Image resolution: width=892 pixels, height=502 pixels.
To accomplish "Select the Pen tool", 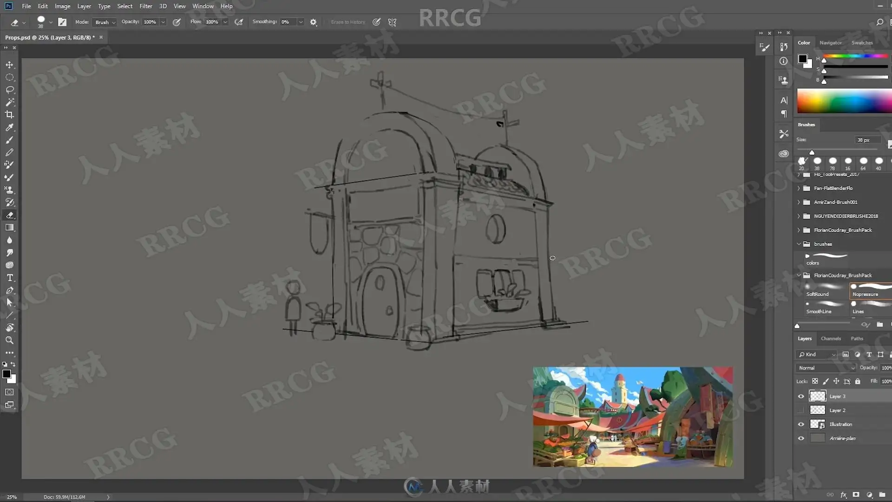I will (9, 291).
